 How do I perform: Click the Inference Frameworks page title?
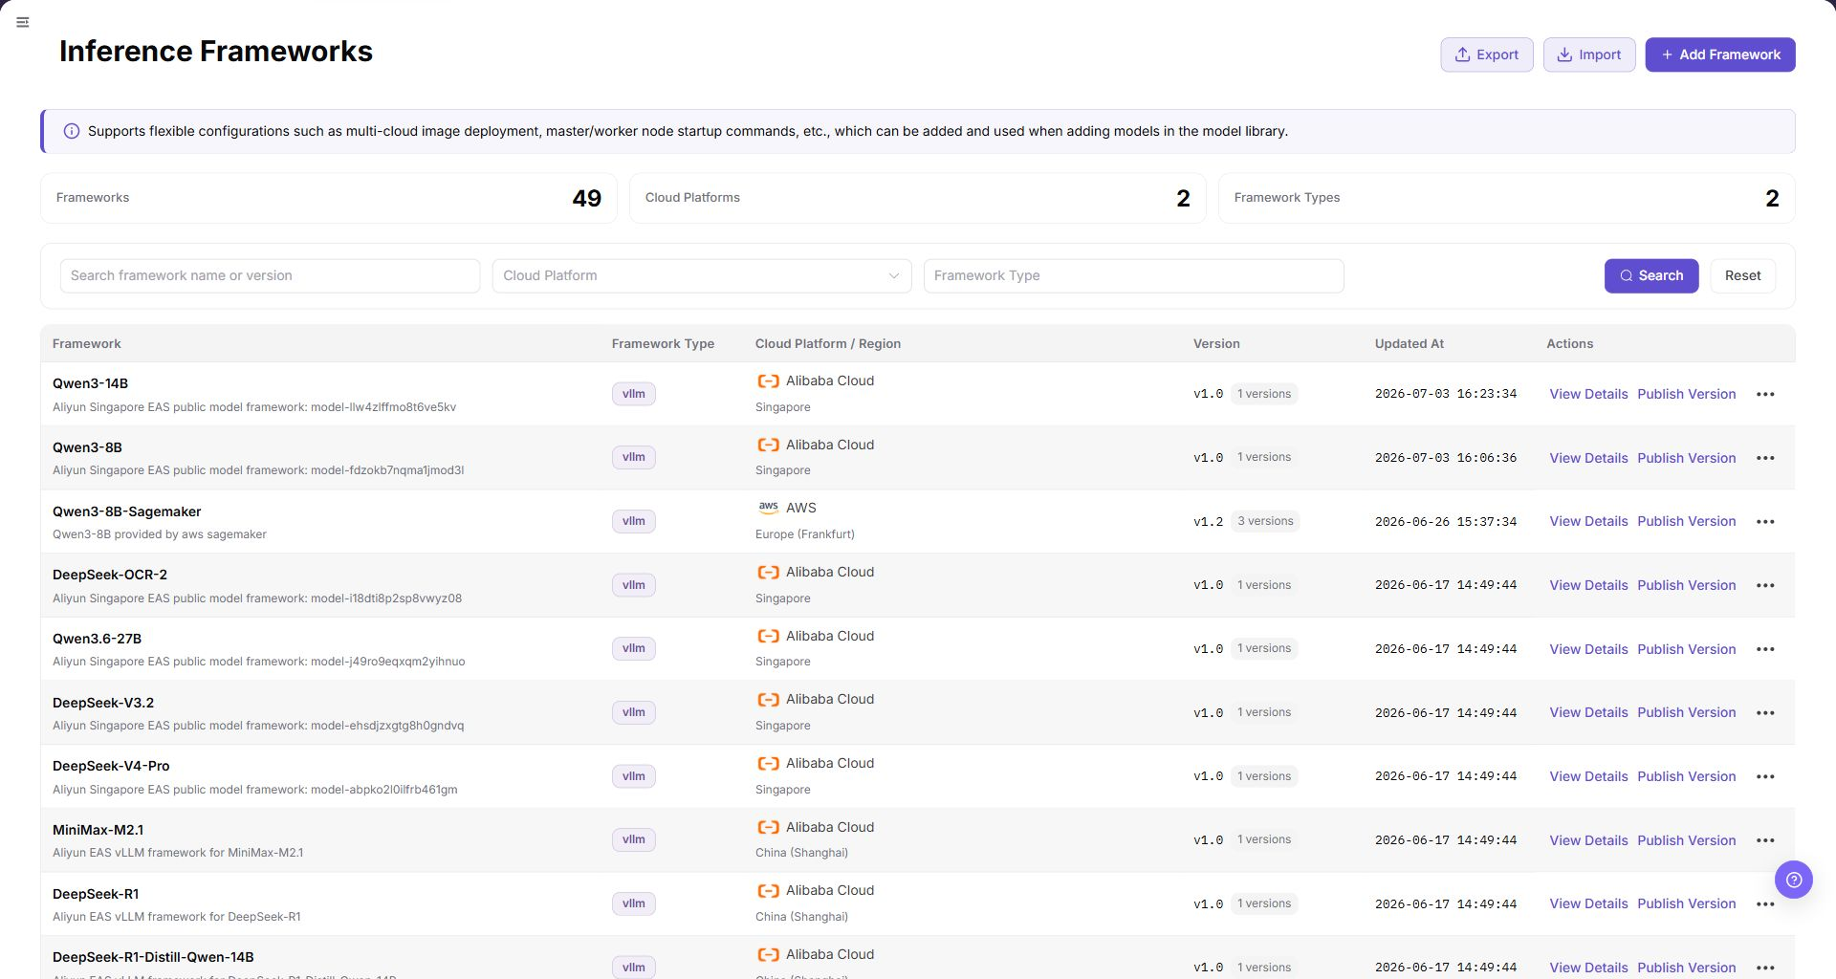pos(216,52)
